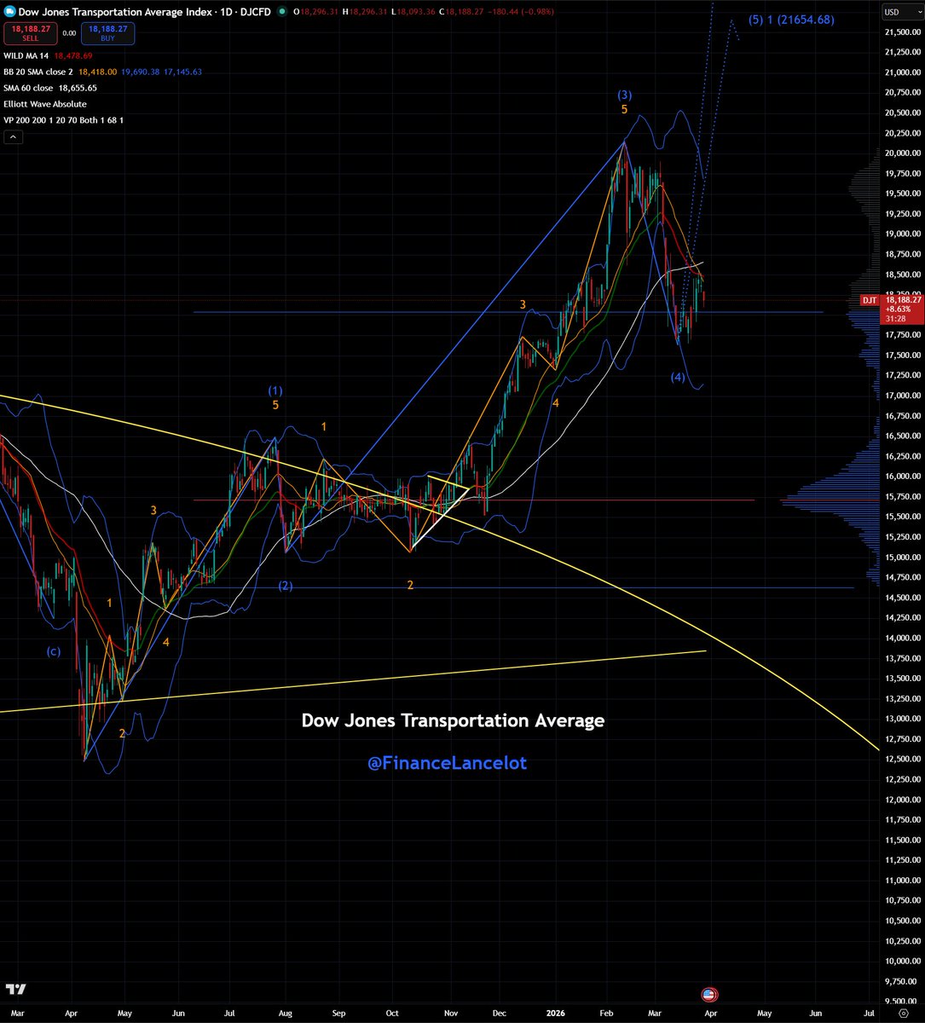
Task: Click the 15,000.00 price axis label
Action: pyautogui.click(x=903, y=558)
